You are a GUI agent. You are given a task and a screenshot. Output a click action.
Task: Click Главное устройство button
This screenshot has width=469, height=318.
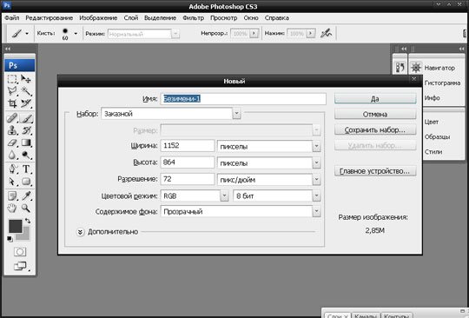[x=375, y=171]
